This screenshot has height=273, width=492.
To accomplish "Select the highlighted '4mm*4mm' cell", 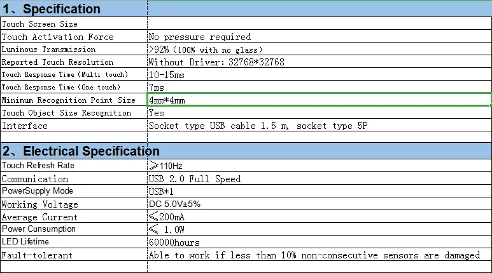I will (319, 100).
